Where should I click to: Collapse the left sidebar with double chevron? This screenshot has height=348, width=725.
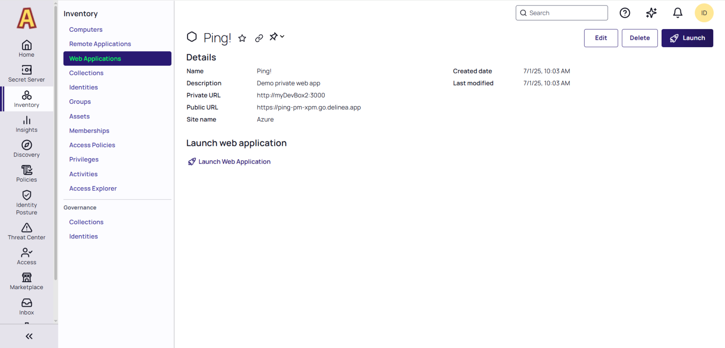click(29, 336)
